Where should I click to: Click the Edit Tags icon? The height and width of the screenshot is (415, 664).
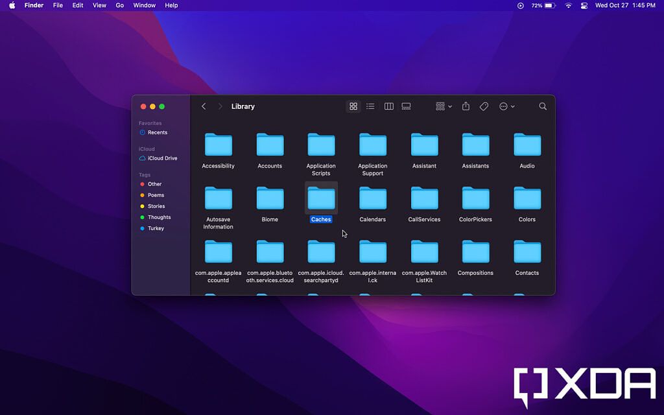tap(484, 106)
